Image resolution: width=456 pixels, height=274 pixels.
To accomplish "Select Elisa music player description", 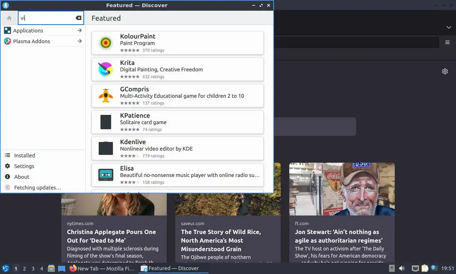I will [190, 175].
